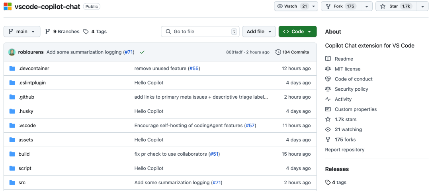Click the commit history clock icon
This screenshot has height=191, width=430.
278,52
